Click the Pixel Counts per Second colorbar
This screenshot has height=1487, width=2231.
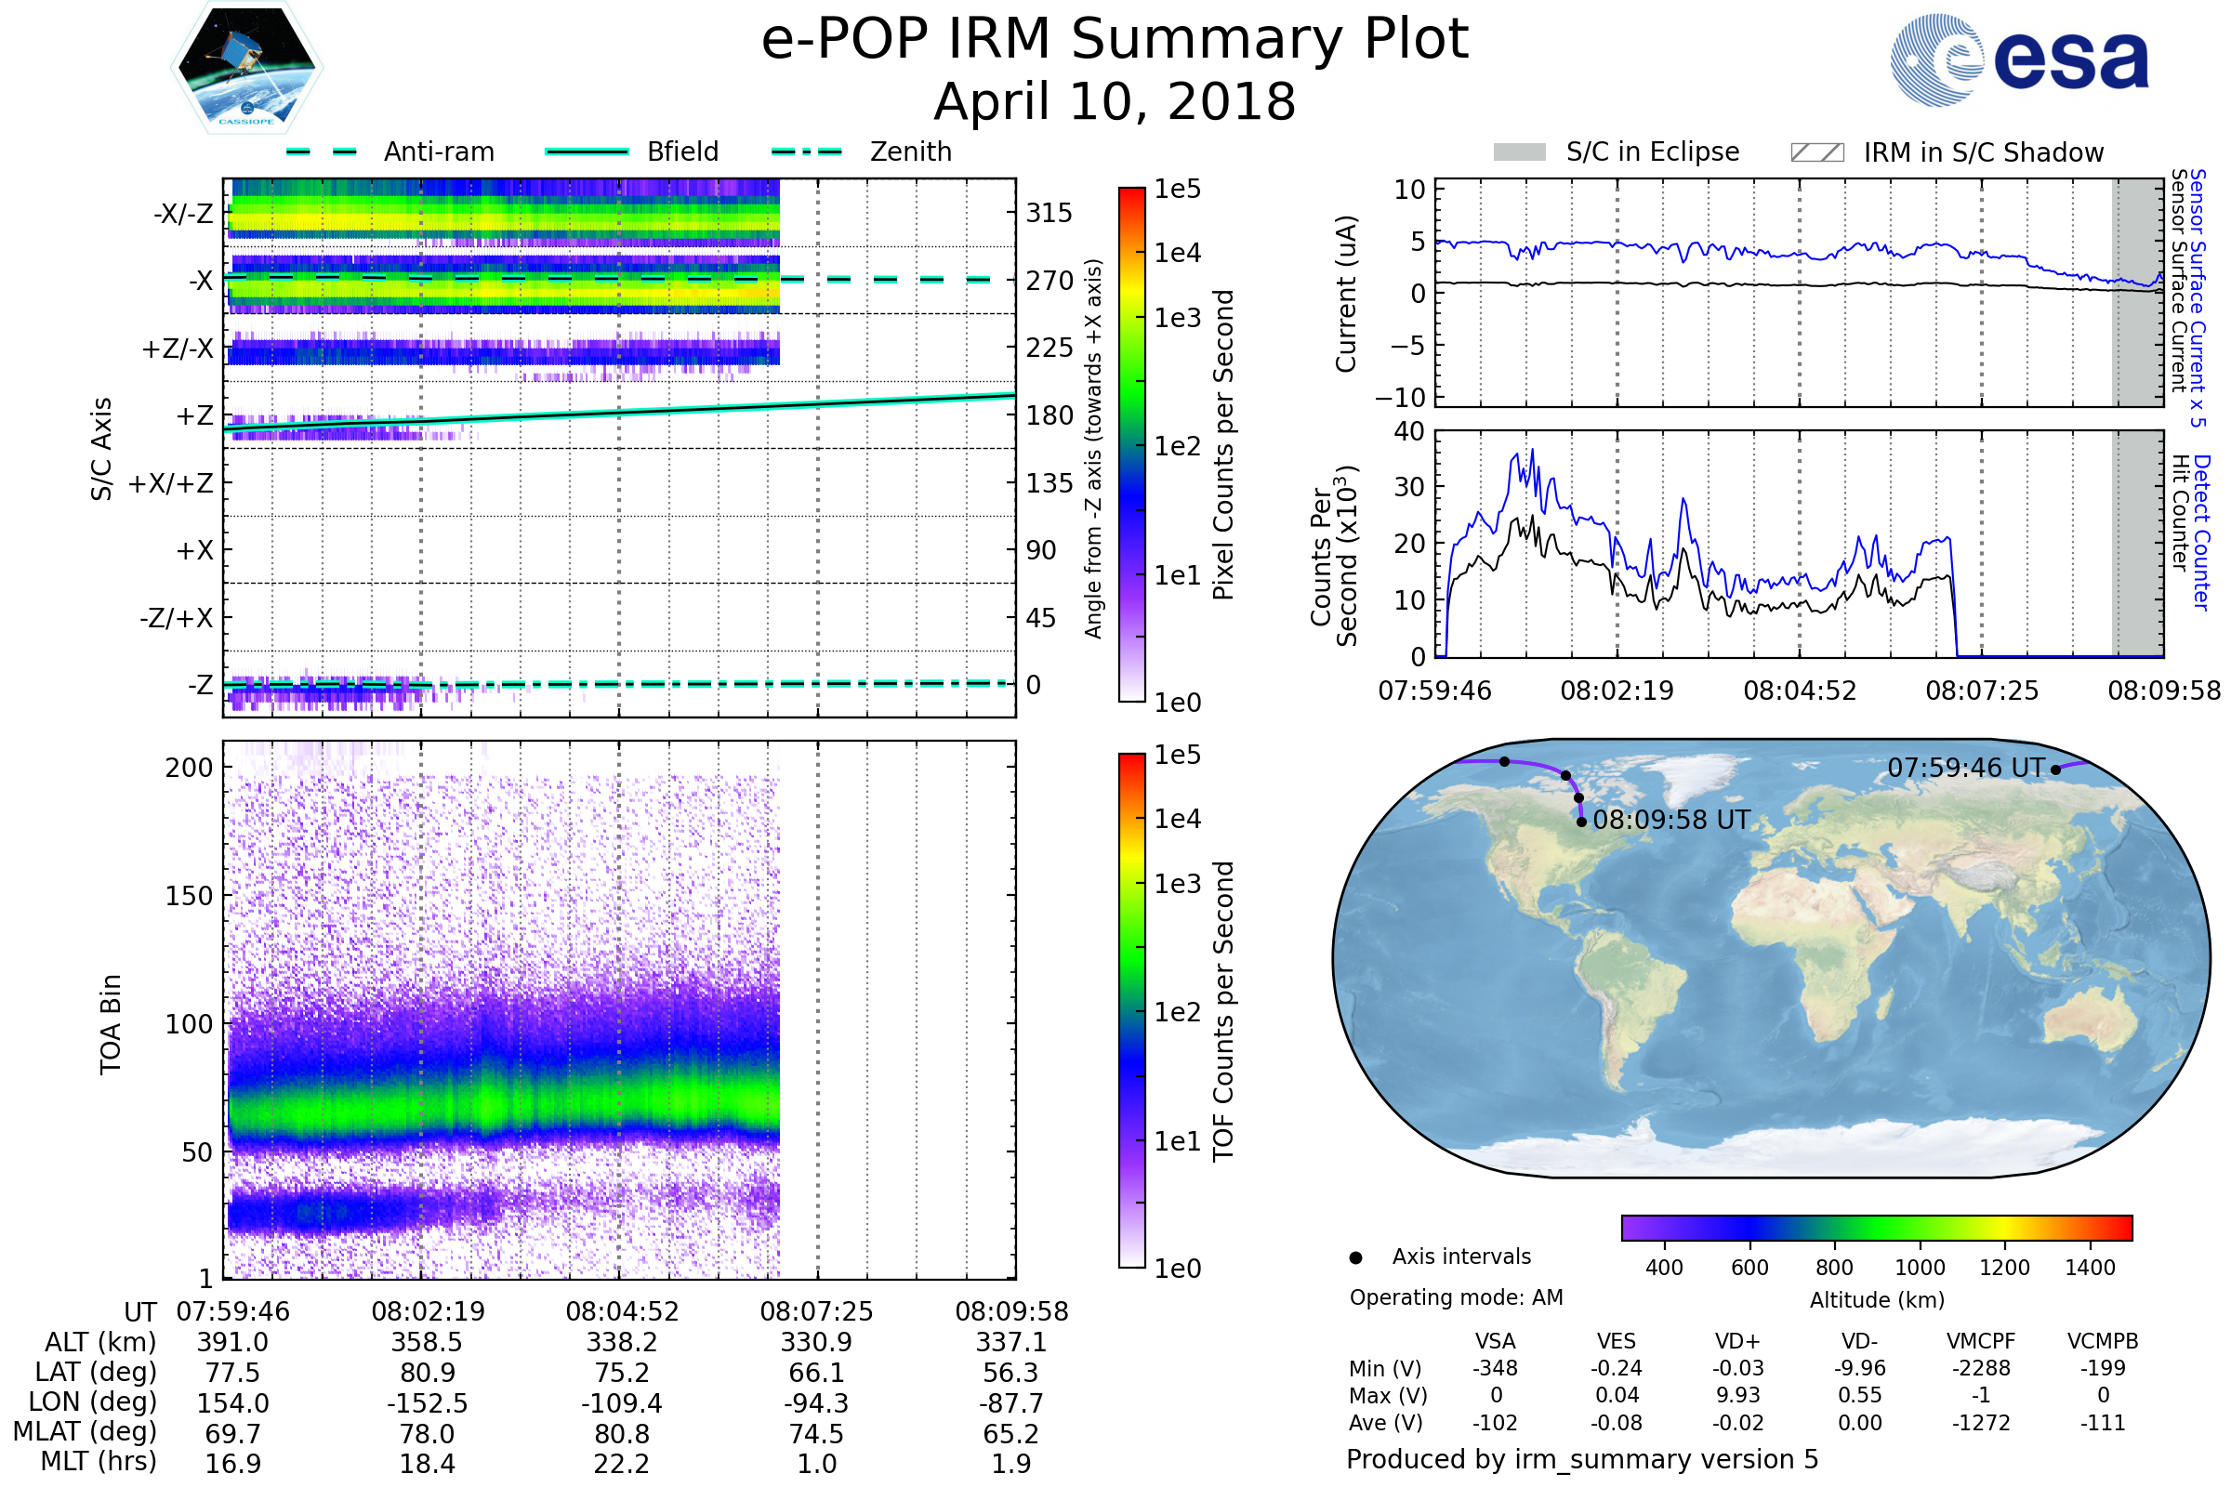(x=1131, y=444)
